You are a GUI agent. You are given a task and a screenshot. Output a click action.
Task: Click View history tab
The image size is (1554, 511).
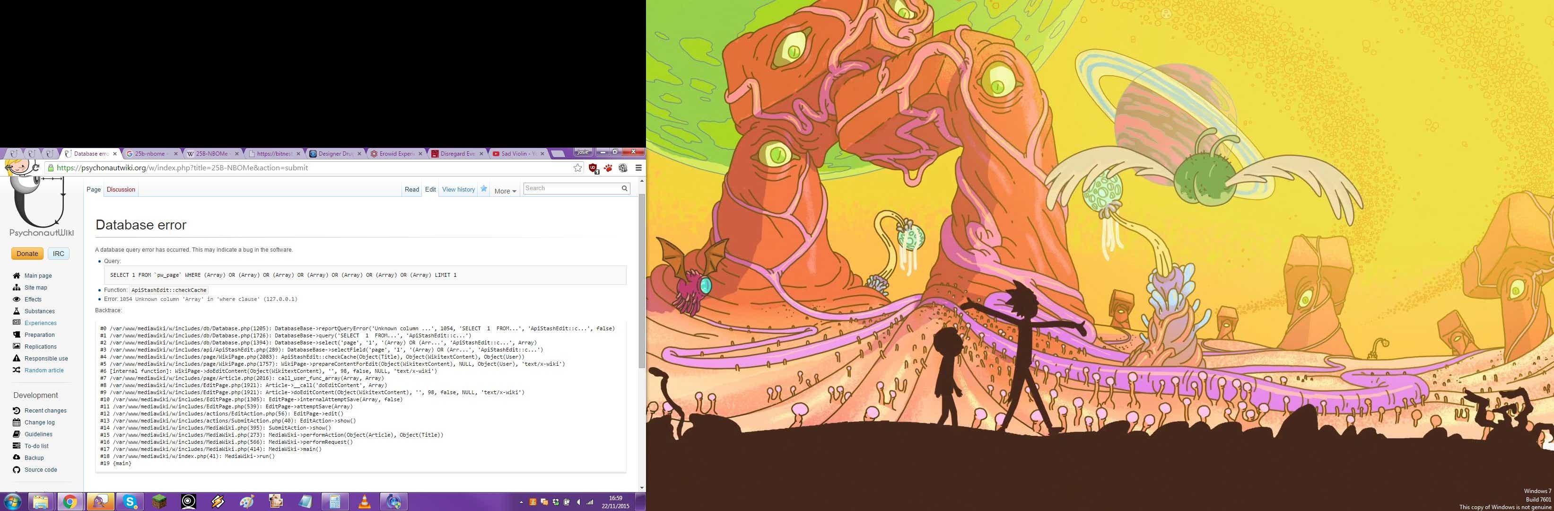click(x=458, y=189)
